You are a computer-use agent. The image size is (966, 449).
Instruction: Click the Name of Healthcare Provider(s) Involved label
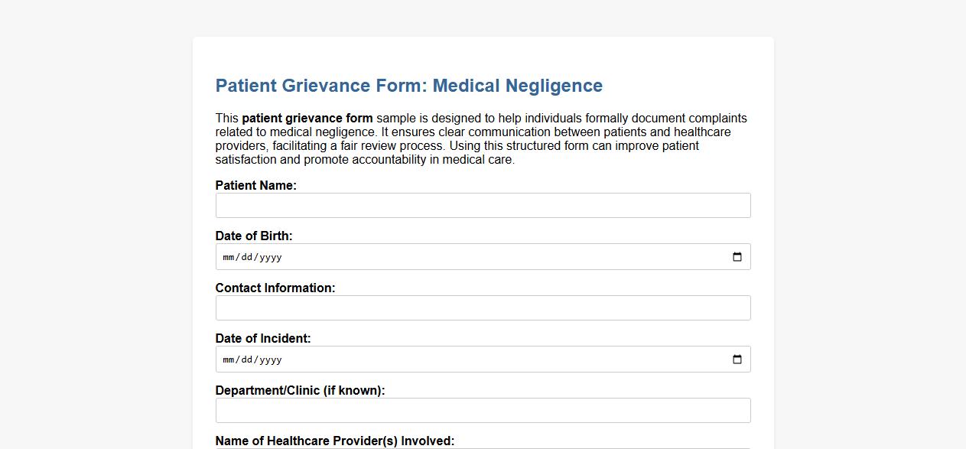[335, 441]
